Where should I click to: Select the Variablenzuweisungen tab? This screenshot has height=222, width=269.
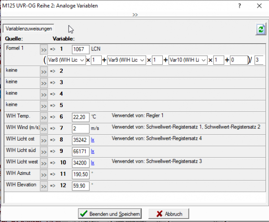click(x=29, y=29)
